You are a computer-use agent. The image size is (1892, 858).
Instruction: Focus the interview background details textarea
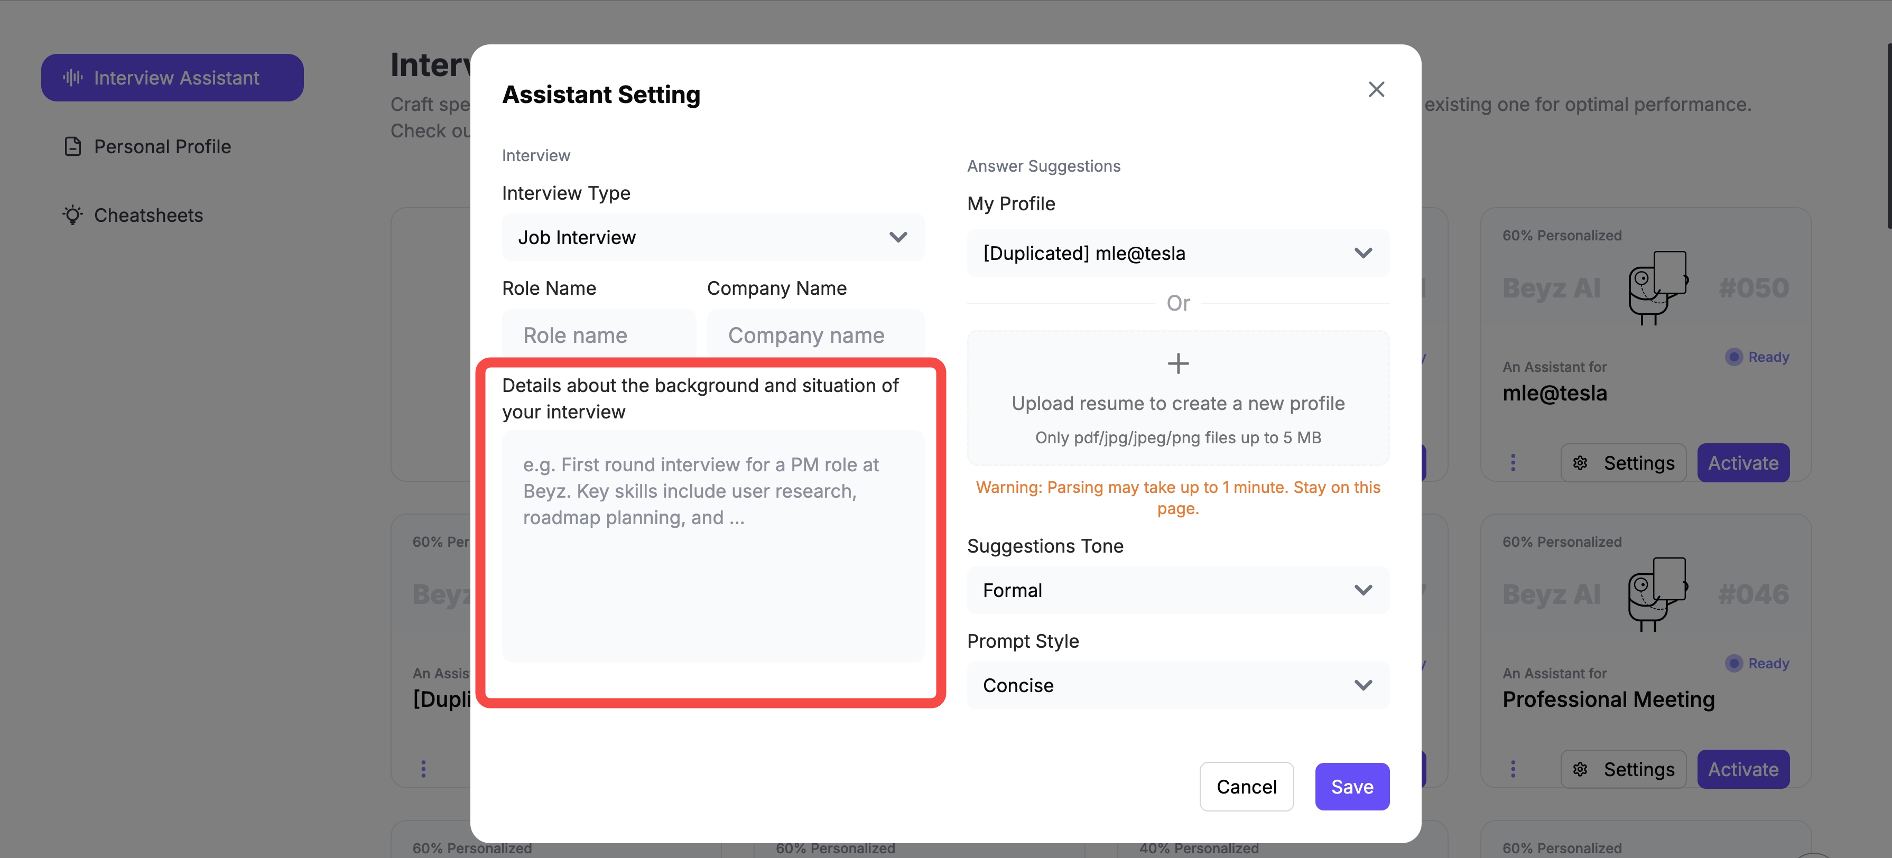(712, 545)
